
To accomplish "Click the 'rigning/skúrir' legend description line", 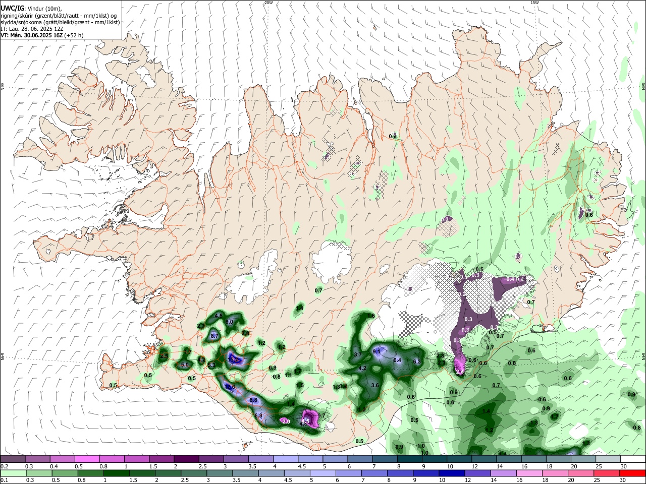I will (59, 15).
